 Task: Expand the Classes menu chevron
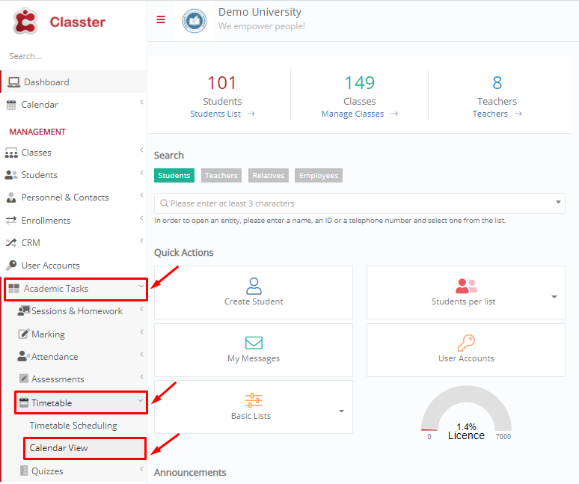pyautogui.click(x=141, y=150)
